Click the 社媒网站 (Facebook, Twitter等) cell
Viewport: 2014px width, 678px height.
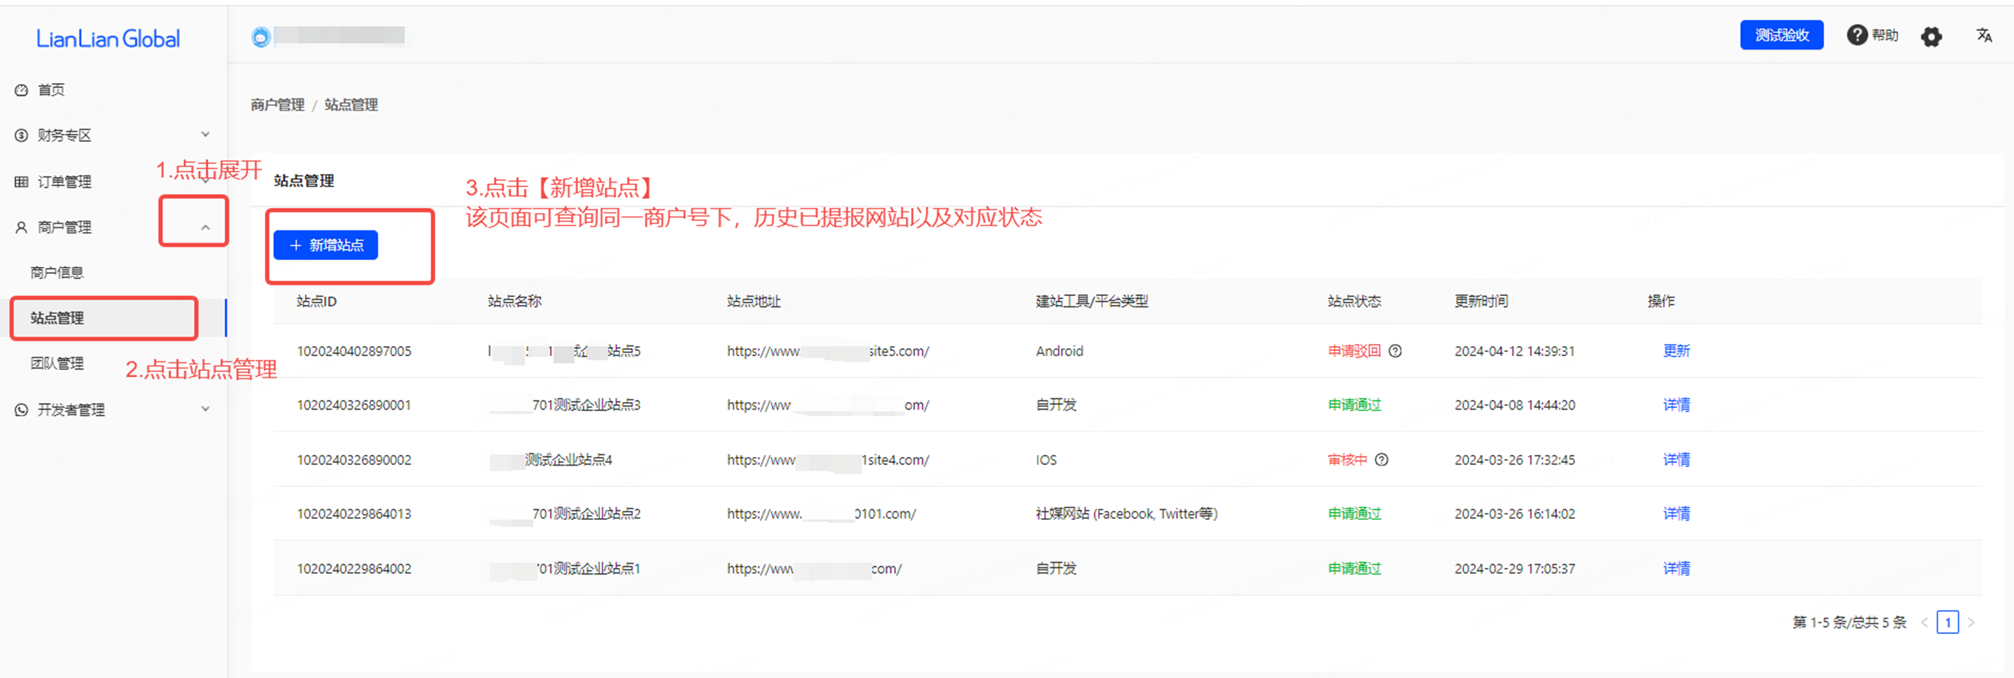tap(1127, 514)
